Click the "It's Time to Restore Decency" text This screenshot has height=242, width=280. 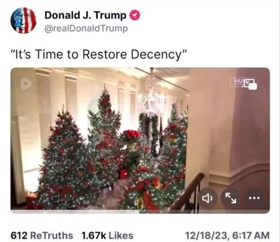99,54
